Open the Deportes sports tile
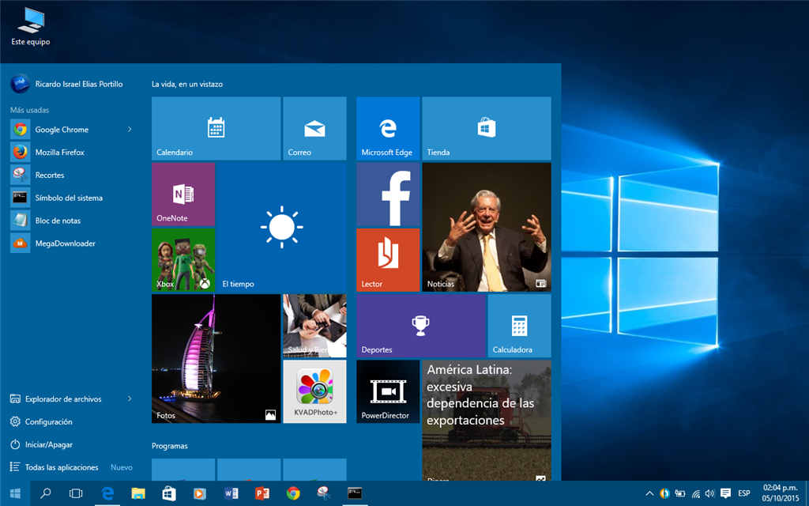The width and height of the screenshot is (809, 506). 421,326
